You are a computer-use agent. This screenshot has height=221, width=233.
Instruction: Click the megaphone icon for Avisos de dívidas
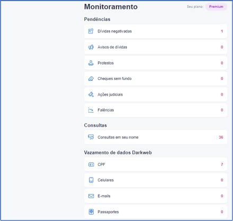point(91,47)
